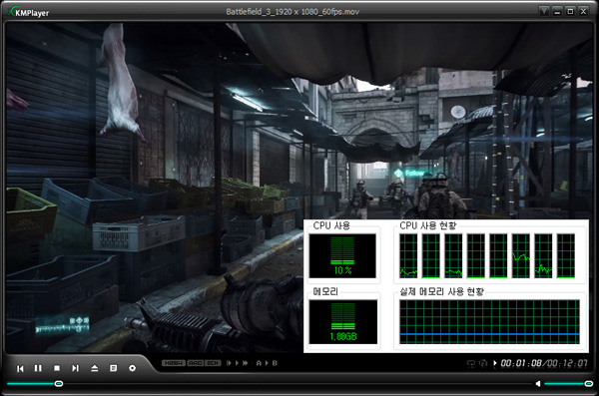Stop the video with the stop button
Screen dimensions: 599x396
coord(57,368)
